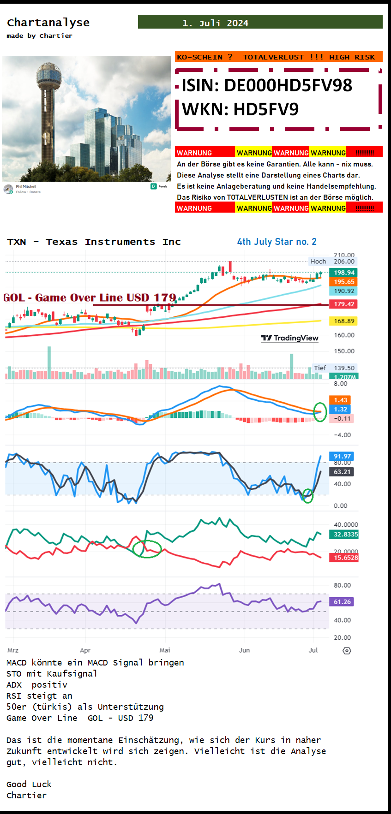Click 'MACD könnte ein MACD Signal bringen' line
Viewport: 391px width, 814px height.
coord(95,663)
